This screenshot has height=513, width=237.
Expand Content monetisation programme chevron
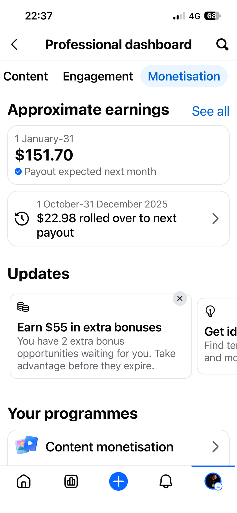(215, 447)
